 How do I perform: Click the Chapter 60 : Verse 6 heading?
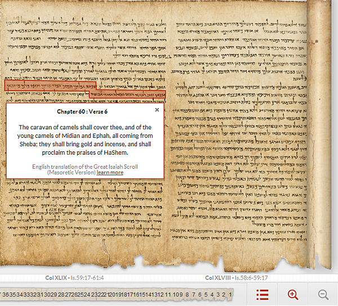point(82,111)
